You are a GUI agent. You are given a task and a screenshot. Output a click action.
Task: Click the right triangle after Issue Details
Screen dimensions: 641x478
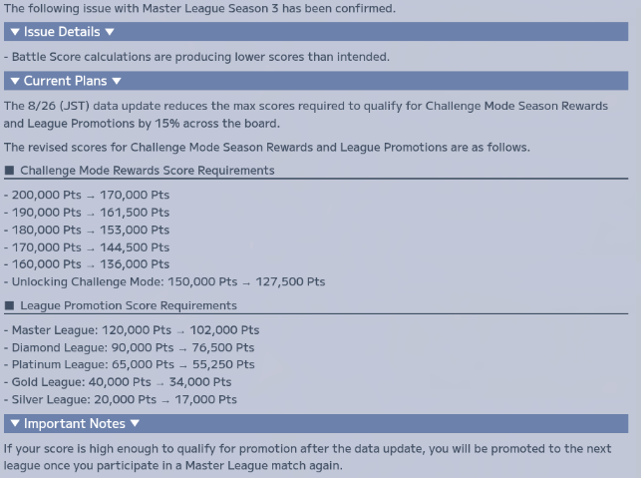110,32
